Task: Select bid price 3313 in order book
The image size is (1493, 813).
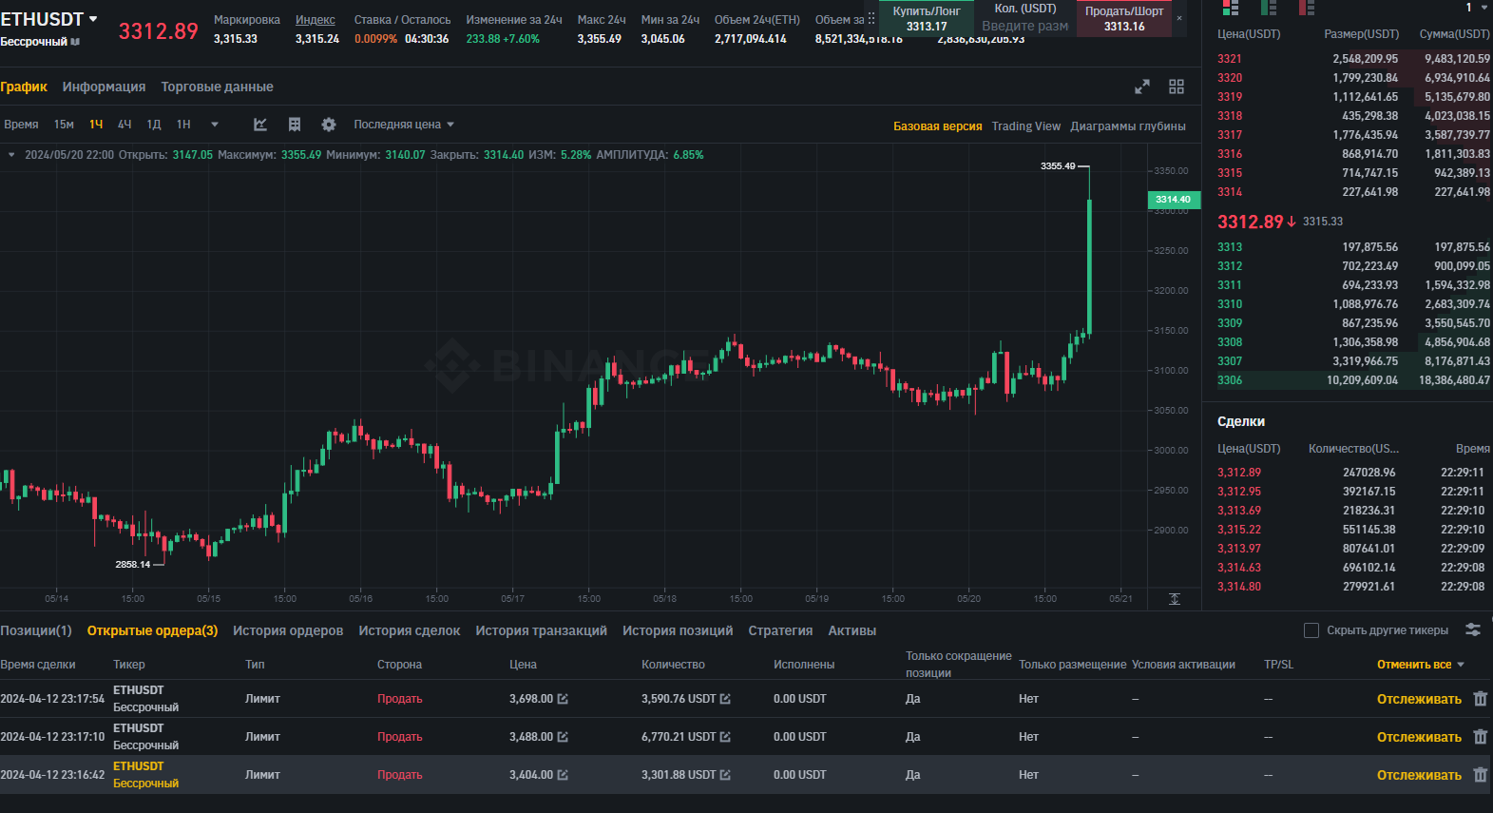Action: (1229, 247)
